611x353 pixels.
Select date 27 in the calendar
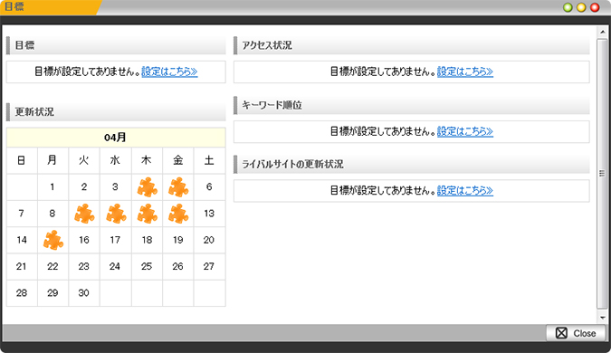pos(209,266)
